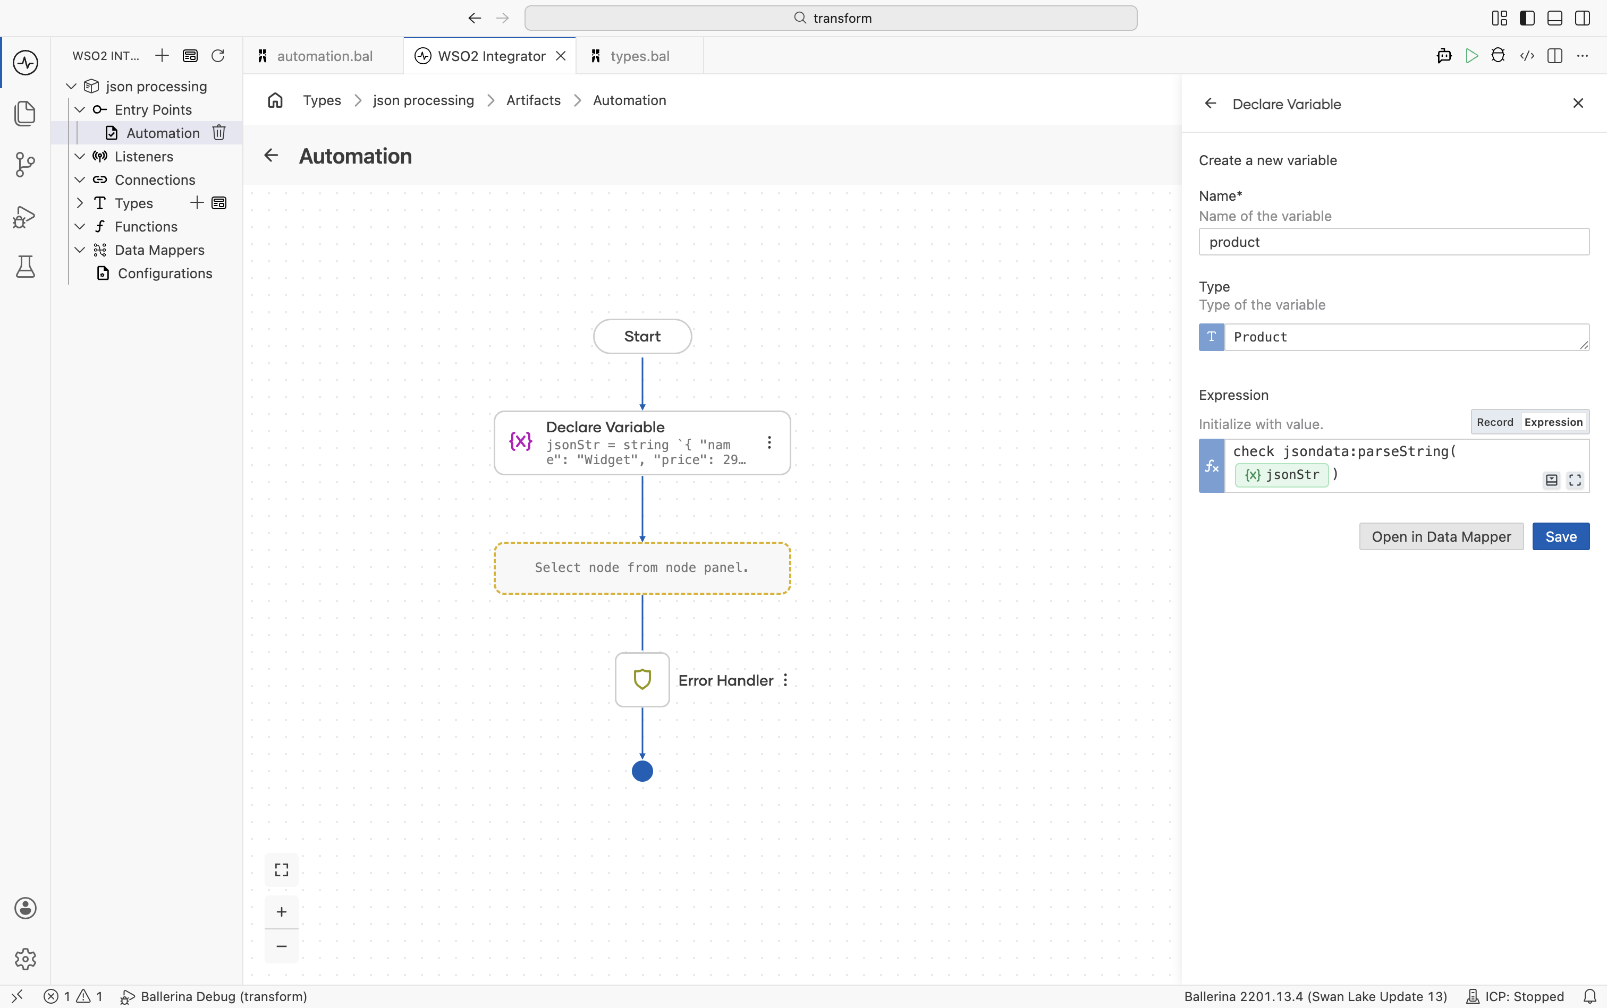Screen dimensions: 1607x1008
Task: Click the view icon next to refresh in sidebar header
Action: 190,55
